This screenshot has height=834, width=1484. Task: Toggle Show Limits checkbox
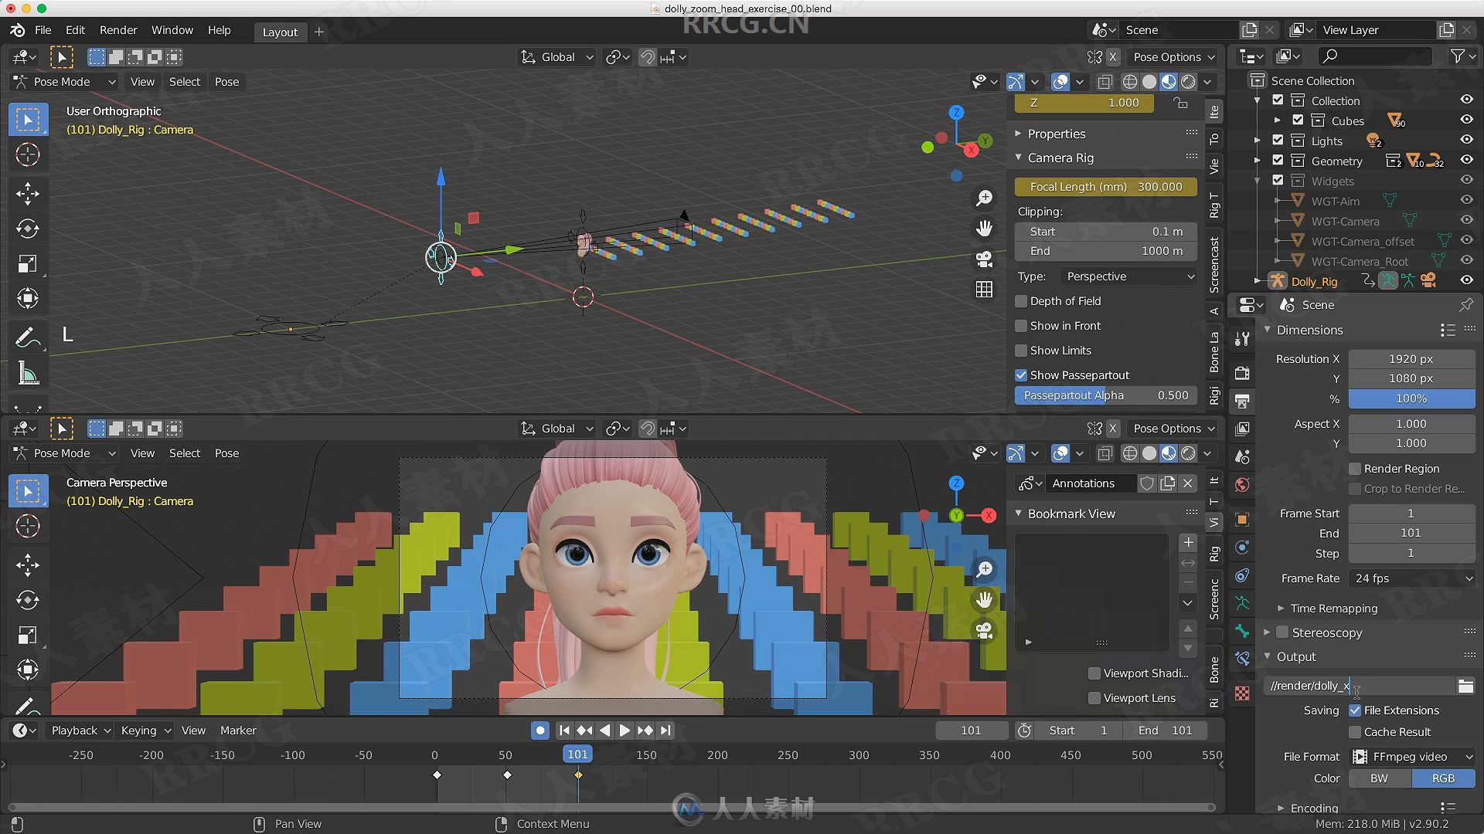1021,349
